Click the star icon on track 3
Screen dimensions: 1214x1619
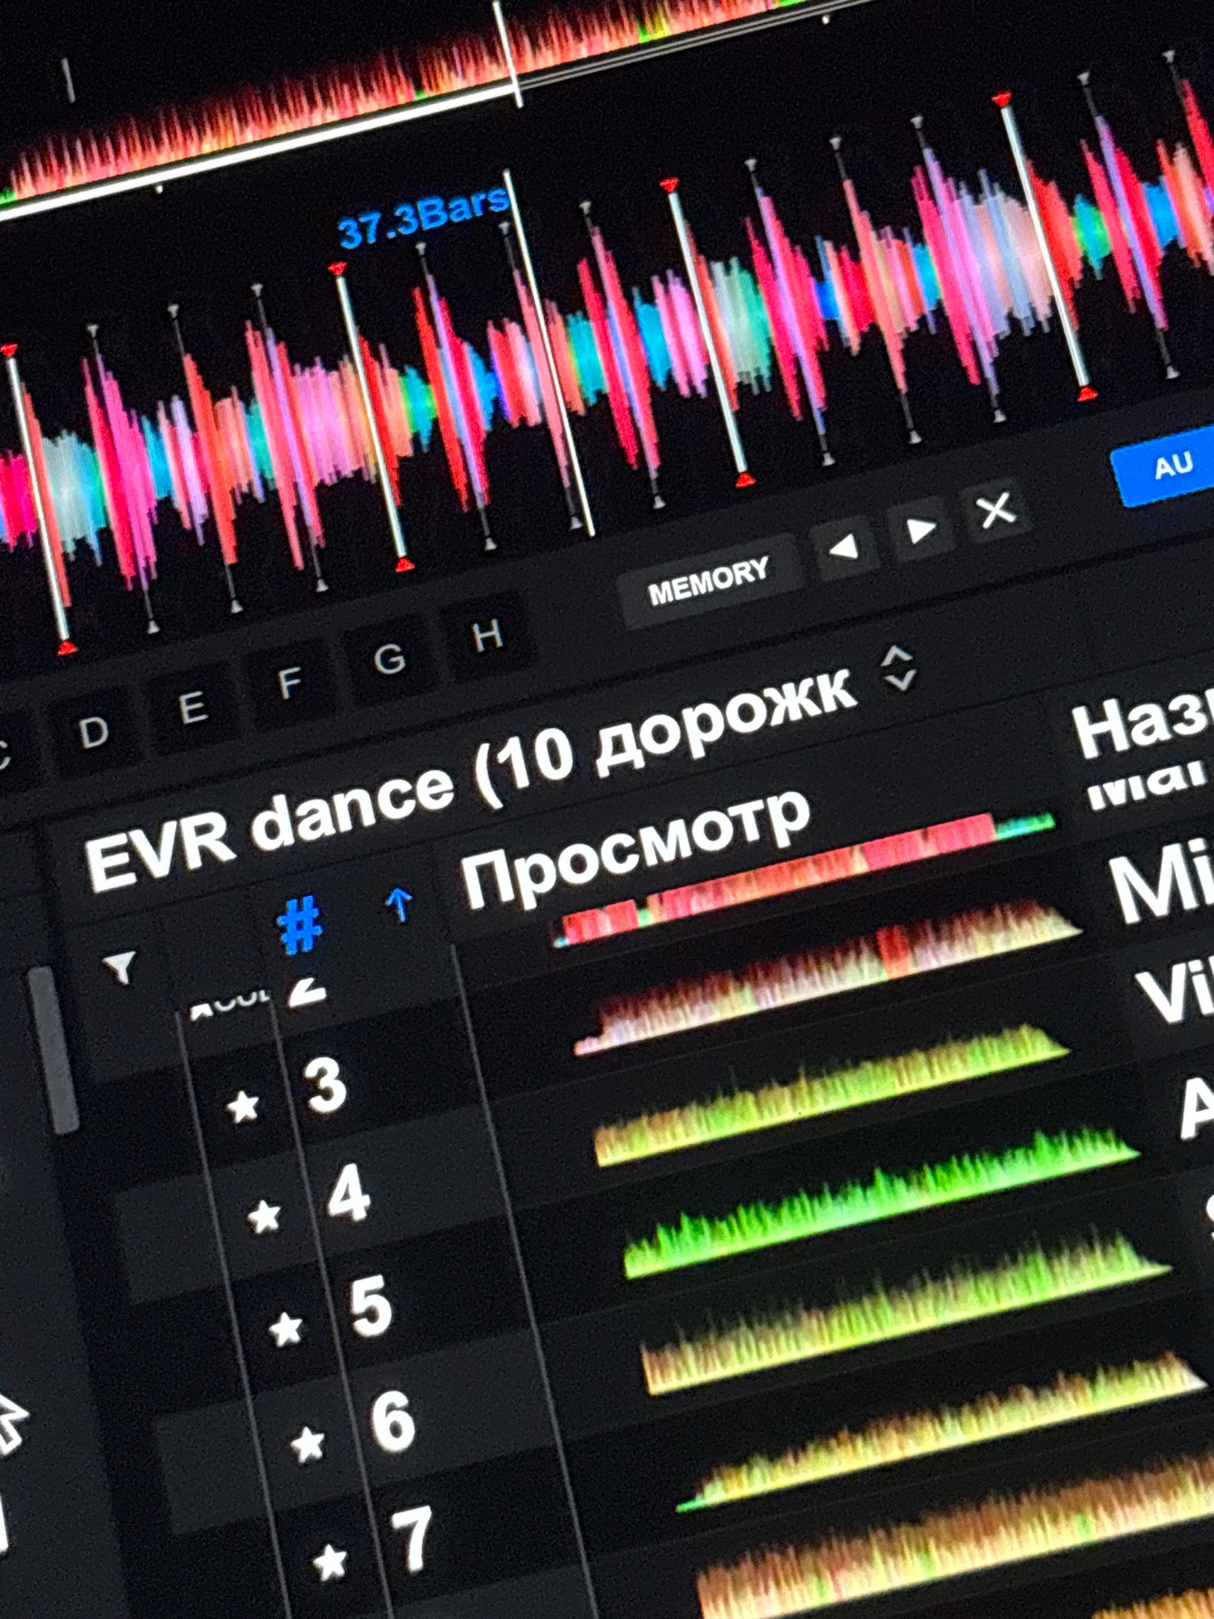pos(243,1106)
